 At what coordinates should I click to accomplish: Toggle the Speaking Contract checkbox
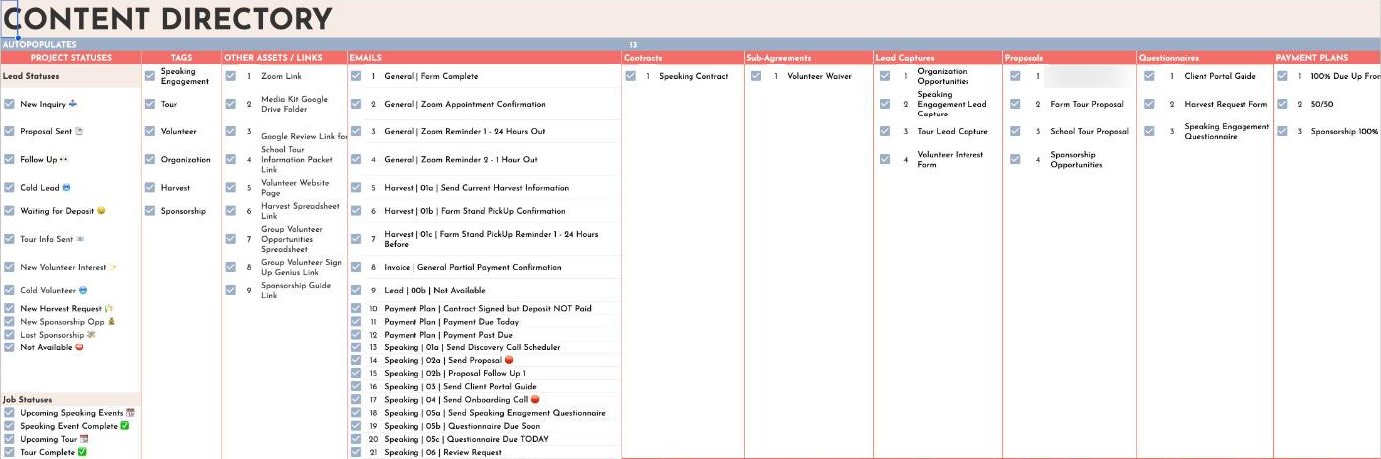(x=630, y=76)
